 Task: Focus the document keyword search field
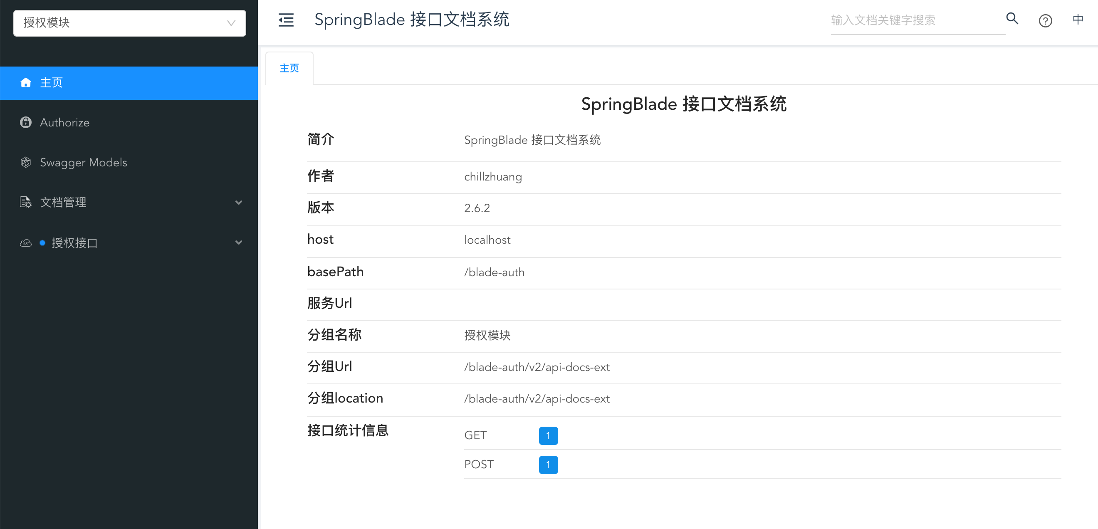[917, 20]
